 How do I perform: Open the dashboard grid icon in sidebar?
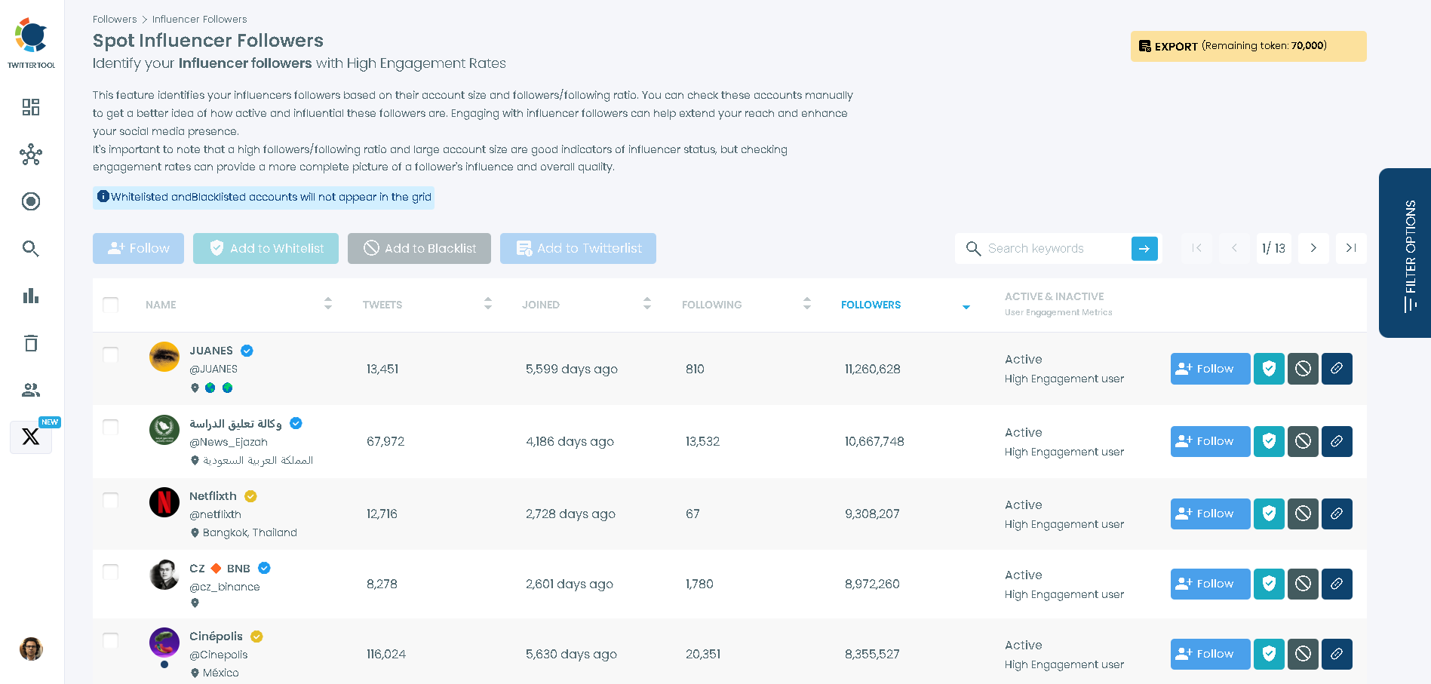click(x=31, y=107)
